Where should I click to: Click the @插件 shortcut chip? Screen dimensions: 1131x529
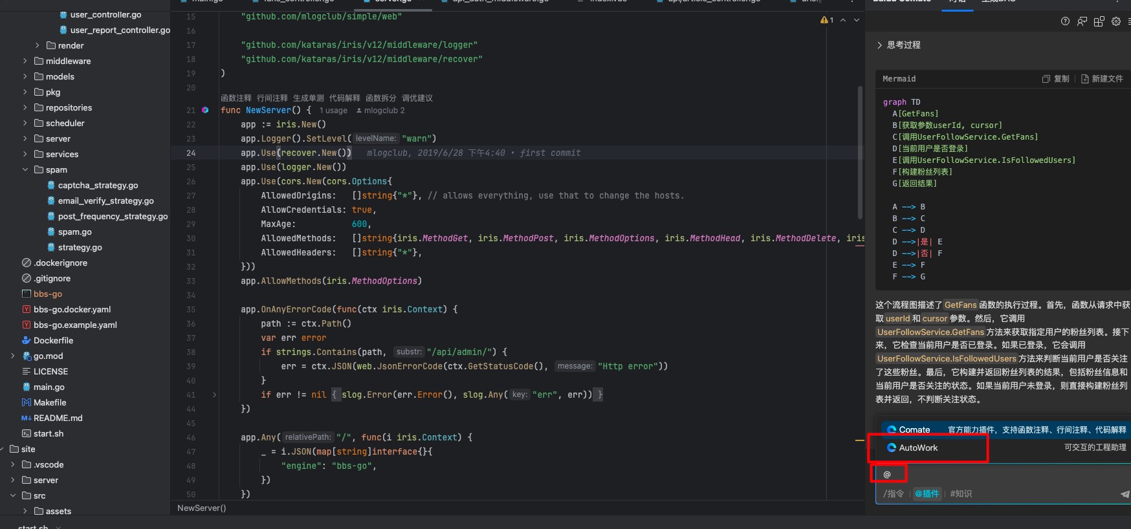(x=927, y=493)
